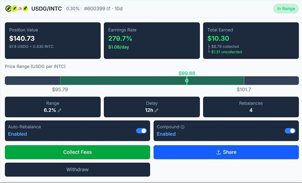Image resolution: width=302 pixels, height=183 pixels.
Task: Click the Position Value card
Action: (53, 41)
